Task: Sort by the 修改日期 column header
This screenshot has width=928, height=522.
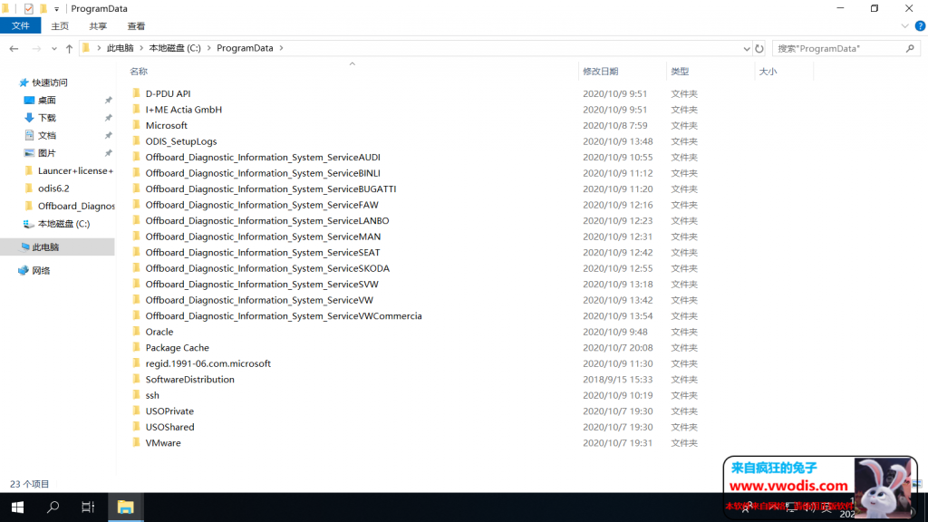Action: (x=600, y=71)
